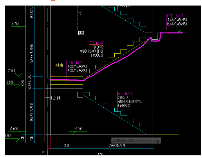Click FΦ8@280 under the ATb1 annotation
Screen dimensions: 202x158
click(x=124, y=106)
